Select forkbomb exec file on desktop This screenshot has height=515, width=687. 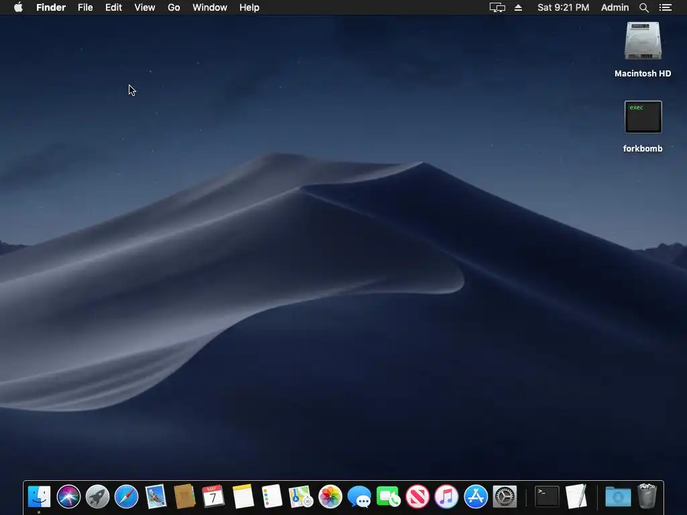point(643,117)
